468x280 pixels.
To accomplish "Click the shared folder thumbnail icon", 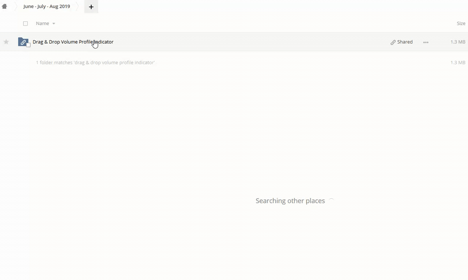I will pyautogui.click(x=23, y=42).
